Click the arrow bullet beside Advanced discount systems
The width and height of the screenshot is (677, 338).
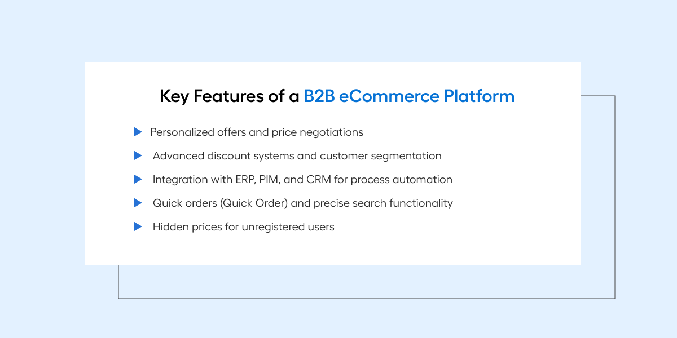(138, 155)
